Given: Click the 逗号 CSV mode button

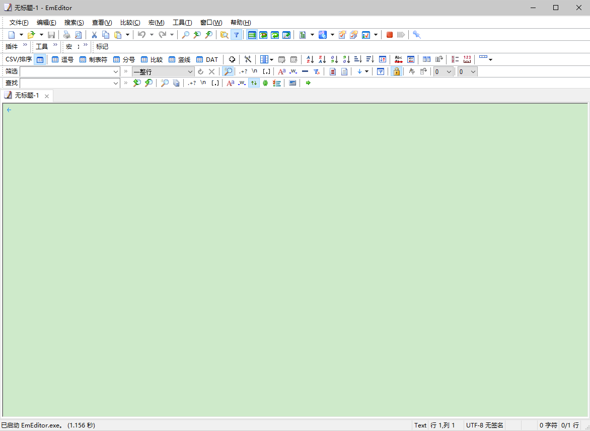Looking at the screenshot, I should pyautogui.click(x=63, y=59).
